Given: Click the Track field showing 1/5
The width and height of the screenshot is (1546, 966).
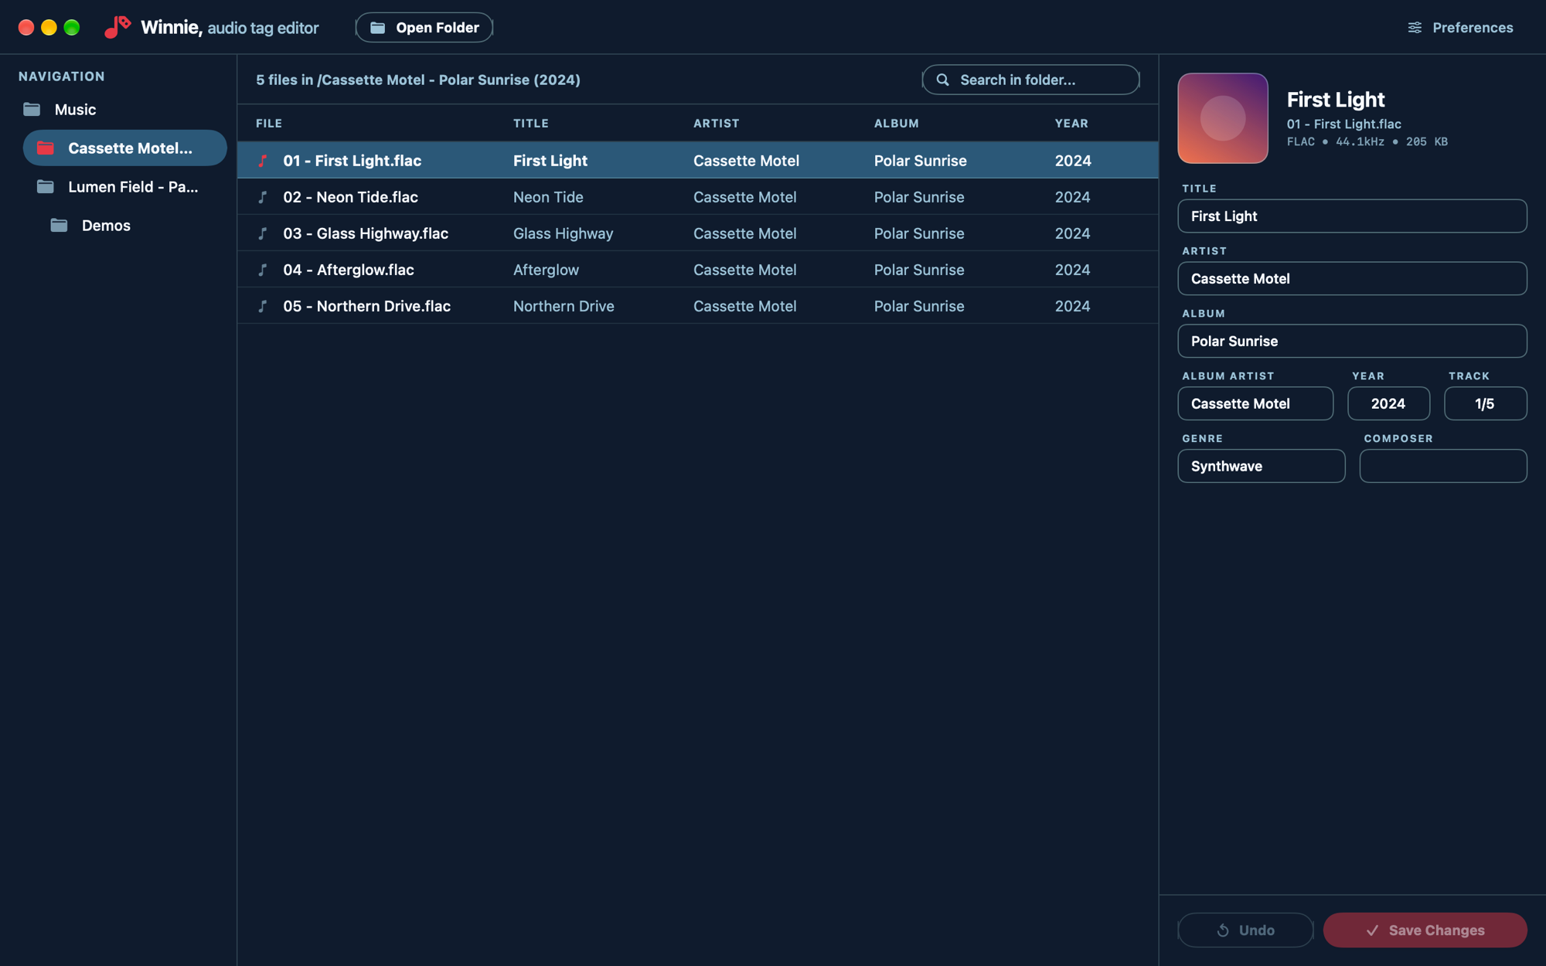Looking at the screenshot, I should coord(1485,403).
